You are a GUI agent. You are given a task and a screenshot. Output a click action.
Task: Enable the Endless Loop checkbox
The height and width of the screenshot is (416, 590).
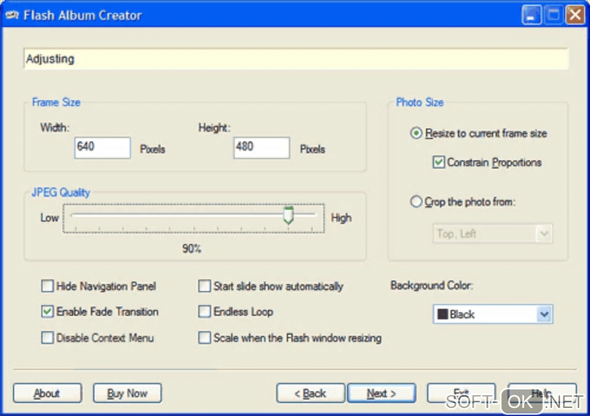pos(204,311)
